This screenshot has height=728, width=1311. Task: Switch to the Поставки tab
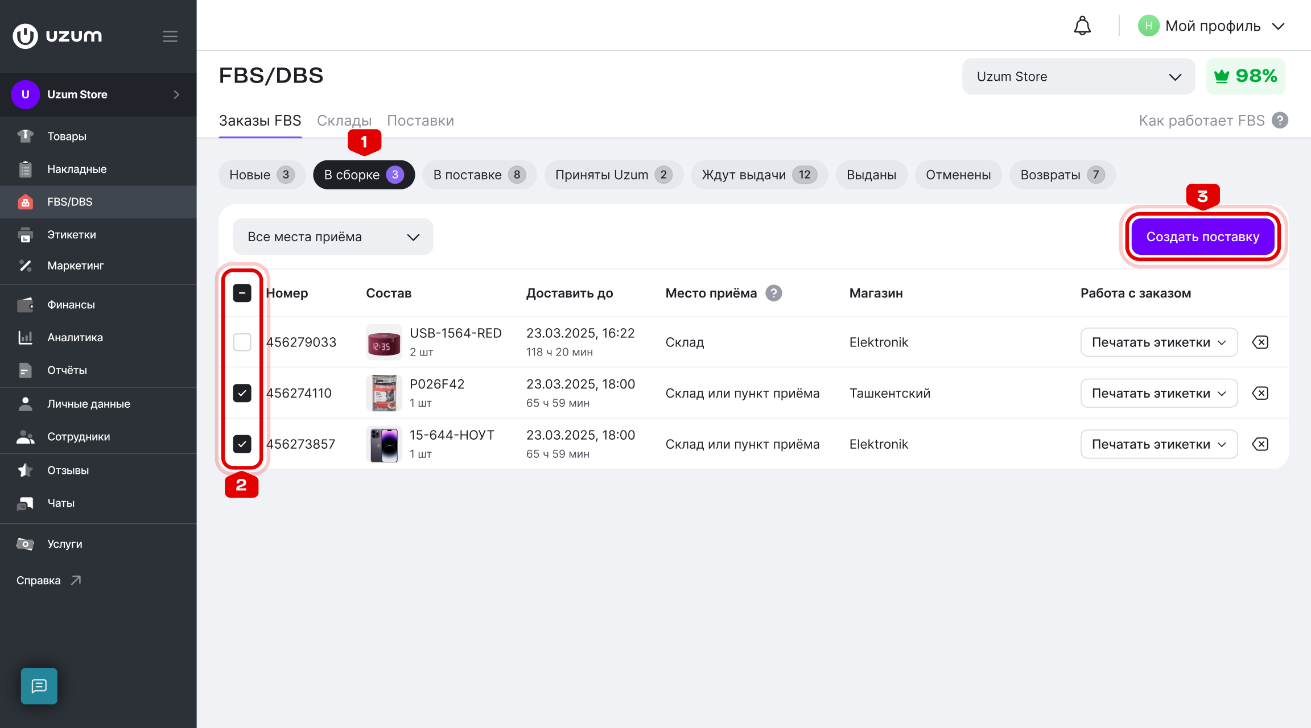pos(420,121)
